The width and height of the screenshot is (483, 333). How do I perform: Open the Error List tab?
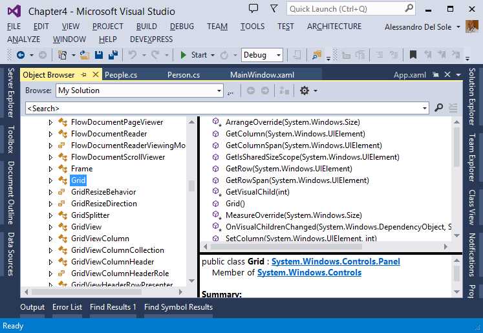[x=67, y=307]
